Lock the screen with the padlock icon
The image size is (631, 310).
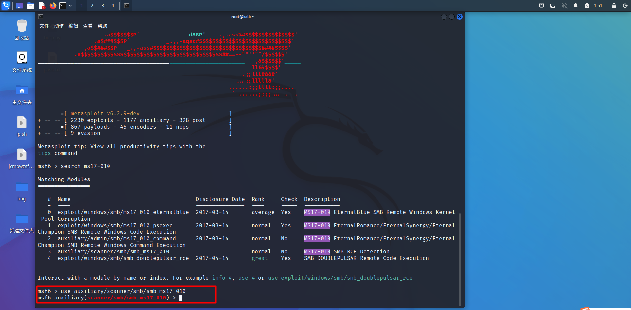[614, 6]
